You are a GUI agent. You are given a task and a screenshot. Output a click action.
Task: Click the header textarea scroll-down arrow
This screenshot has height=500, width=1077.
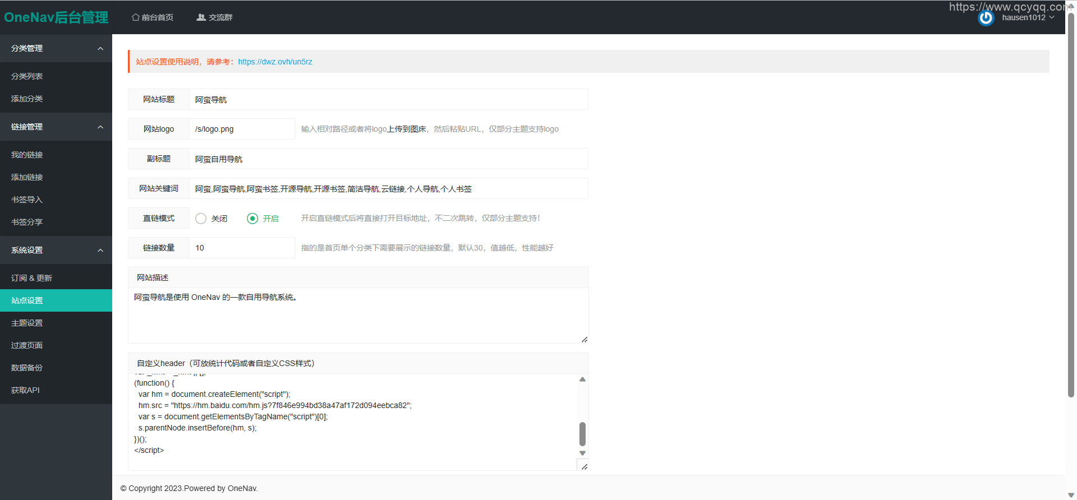tap(582, 453)
